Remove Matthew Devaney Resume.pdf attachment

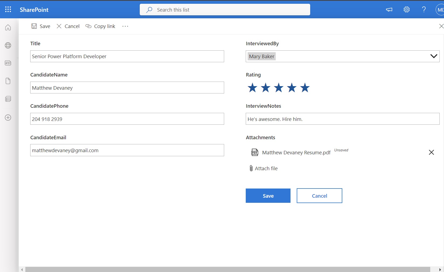point(431,152)
